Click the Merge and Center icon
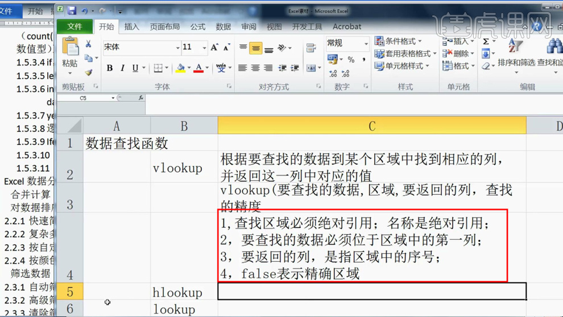563x317 pixels. point(311,68)
